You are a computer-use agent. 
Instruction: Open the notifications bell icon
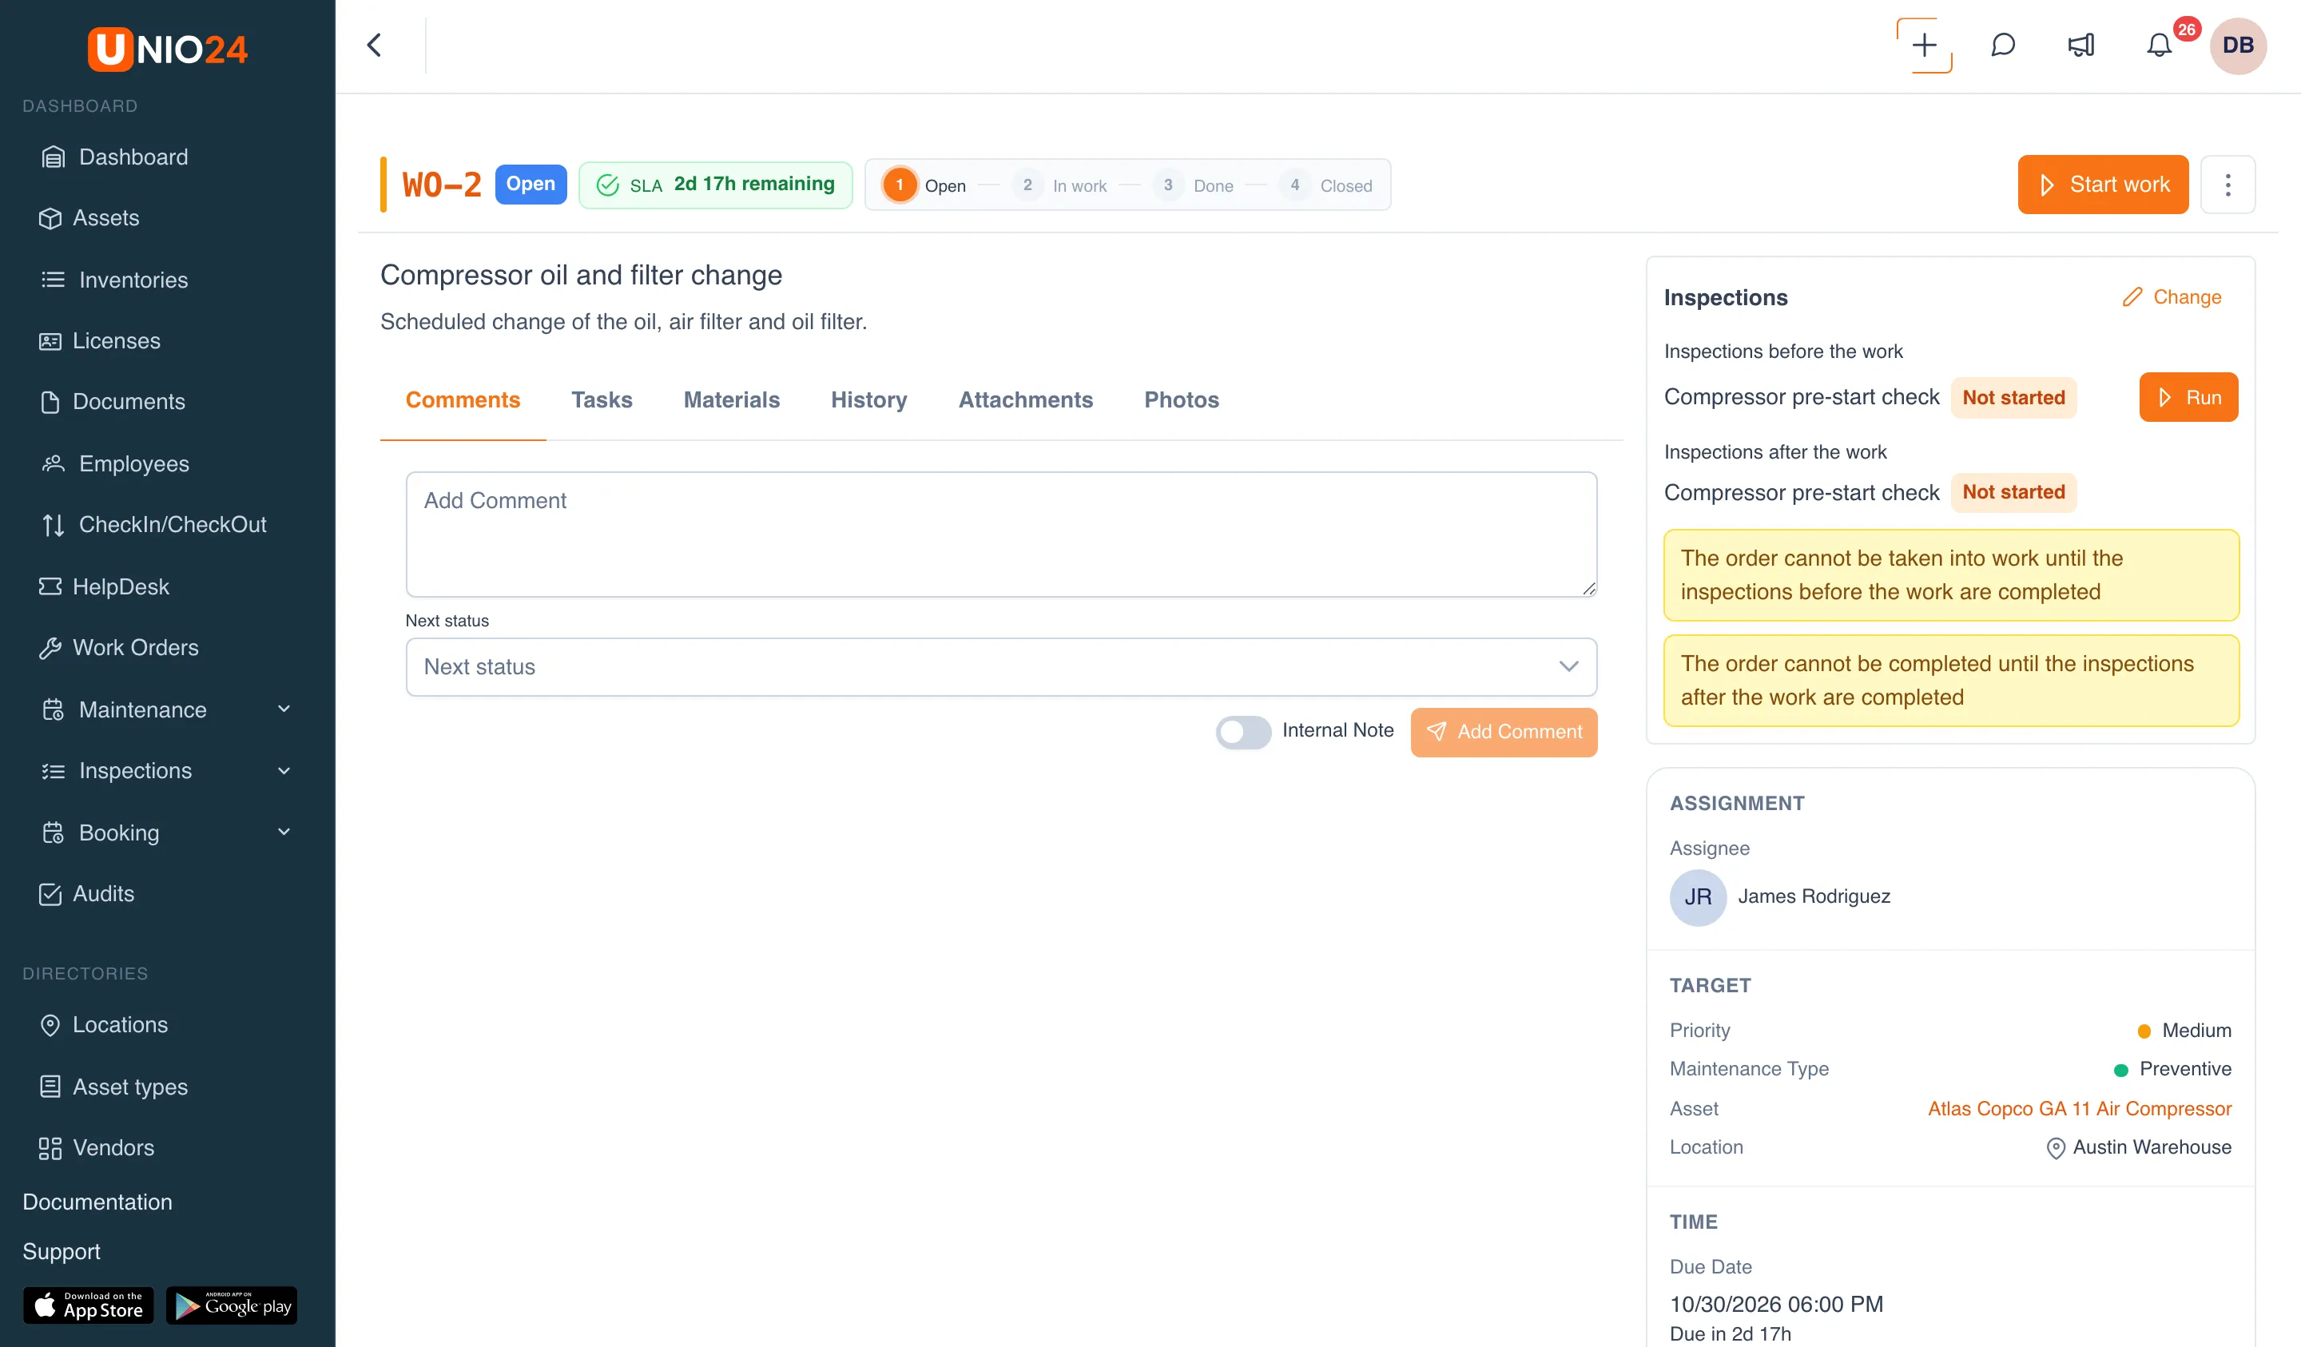coord(2159,45)
